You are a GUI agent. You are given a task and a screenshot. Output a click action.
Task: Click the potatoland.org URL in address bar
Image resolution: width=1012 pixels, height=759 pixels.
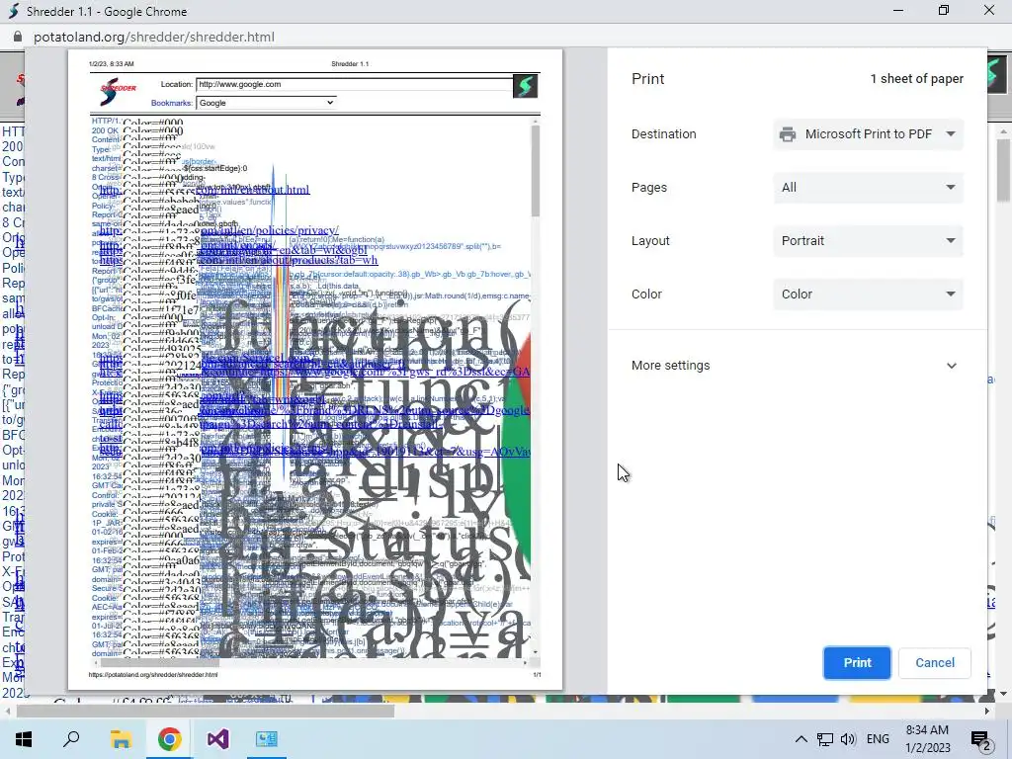[x=154, y=37]
